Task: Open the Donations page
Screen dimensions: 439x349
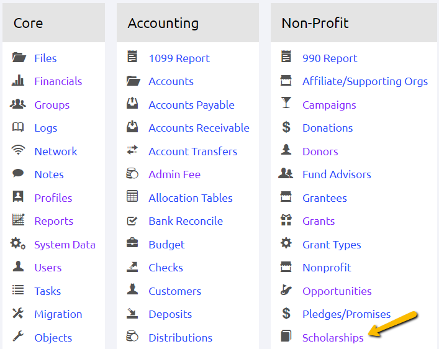Action: pyautogui.click(x=327, y=128)
